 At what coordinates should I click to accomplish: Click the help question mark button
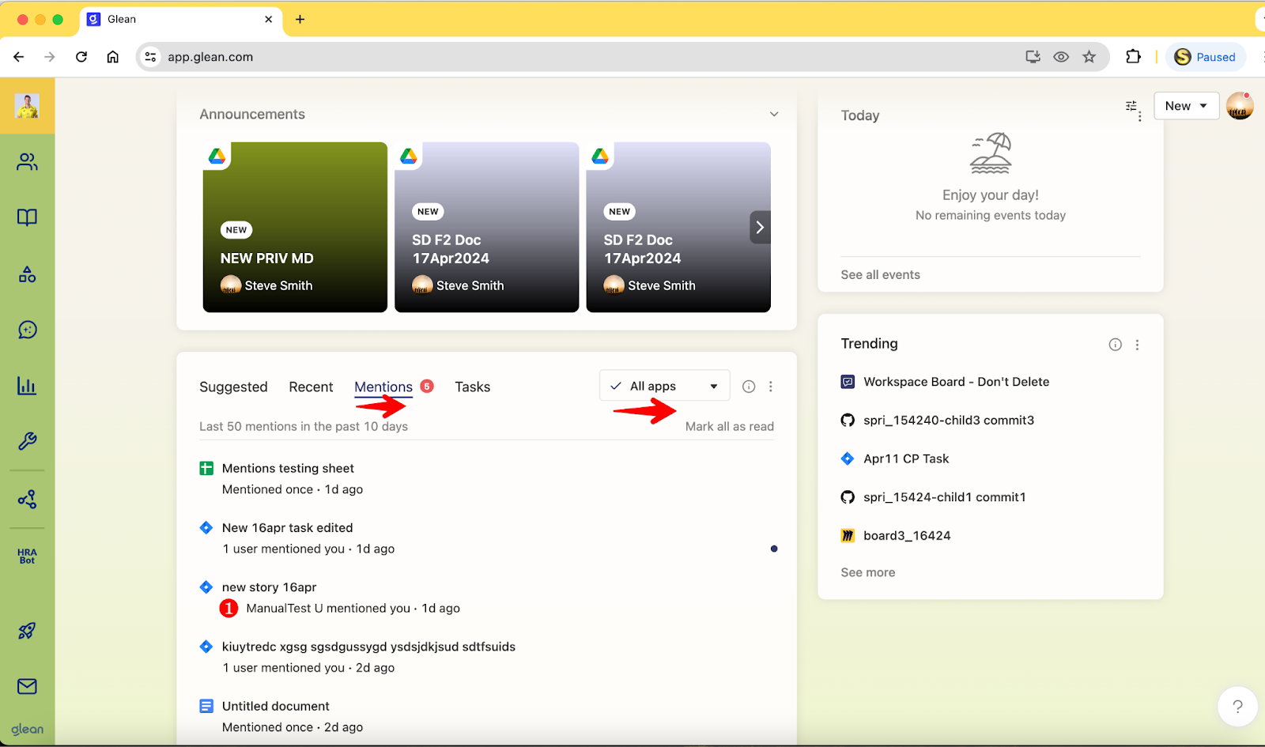pos(1237,706)
